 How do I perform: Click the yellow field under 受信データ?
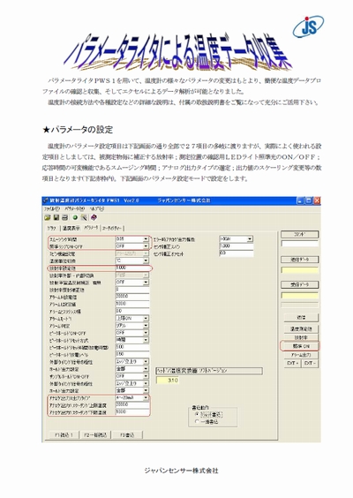(x=300, y=296)
